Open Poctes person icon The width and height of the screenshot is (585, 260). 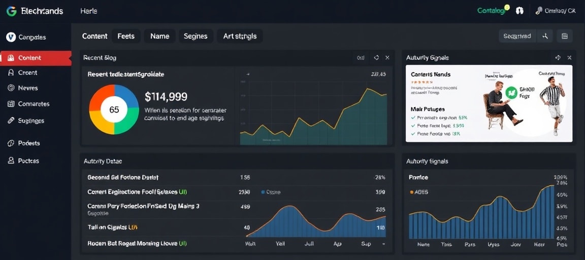click(11, 160)
